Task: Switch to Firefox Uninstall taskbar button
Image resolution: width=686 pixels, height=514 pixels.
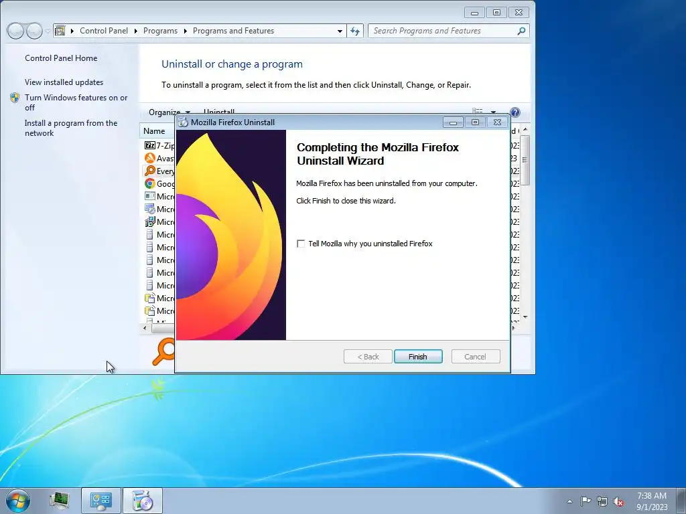Action: (x=143, y=501)
